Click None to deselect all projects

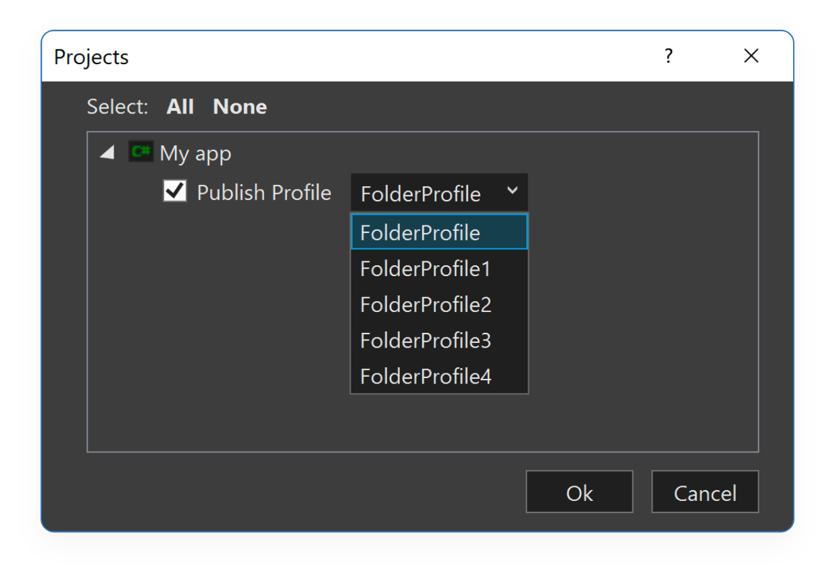(x=239, y=107)
